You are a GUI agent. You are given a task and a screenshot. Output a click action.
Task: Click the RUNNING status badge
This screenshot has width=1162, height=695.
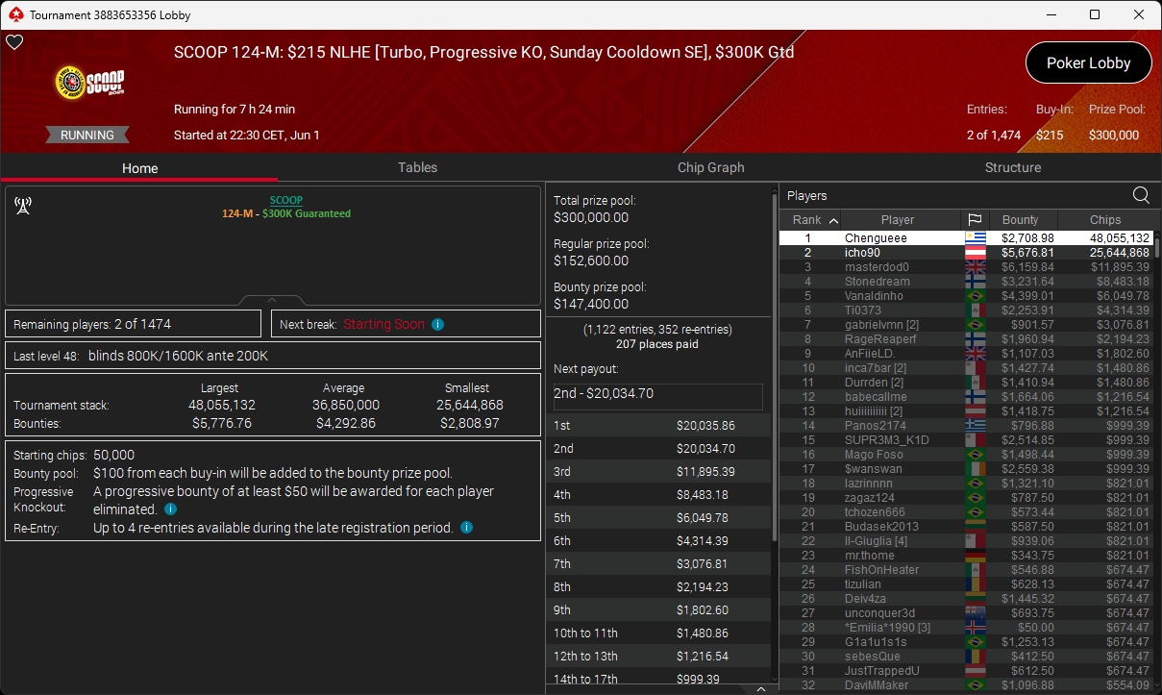pyautogui.click(x=87, y=136)
